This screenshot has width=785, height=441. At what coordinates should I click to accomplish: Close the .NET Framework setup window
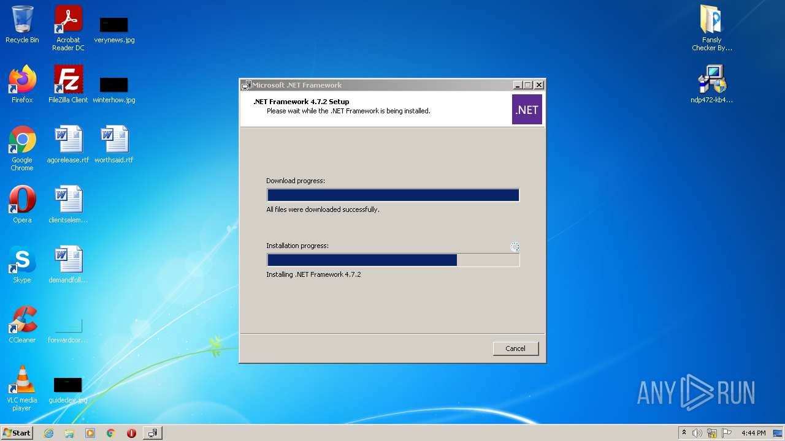click(x=539, y=85)
